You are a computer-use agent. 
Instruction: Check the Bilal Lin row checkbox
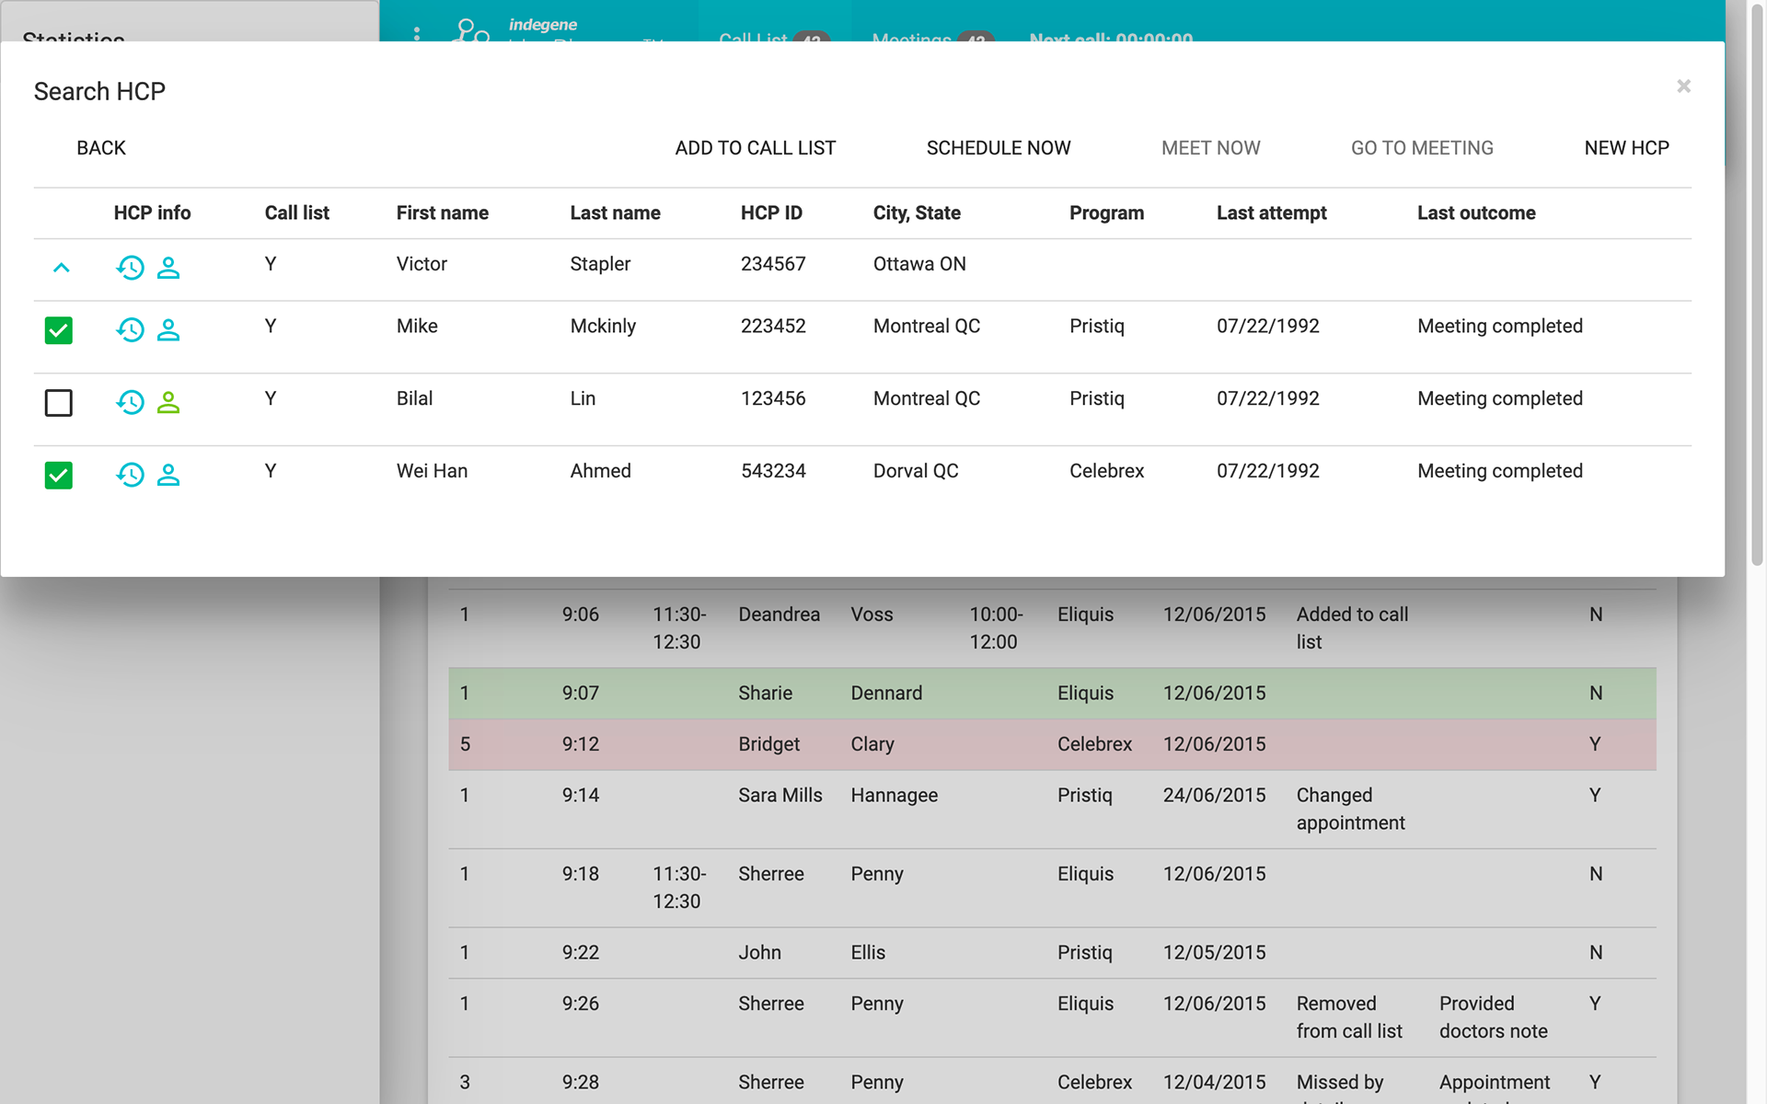point(59,403)
